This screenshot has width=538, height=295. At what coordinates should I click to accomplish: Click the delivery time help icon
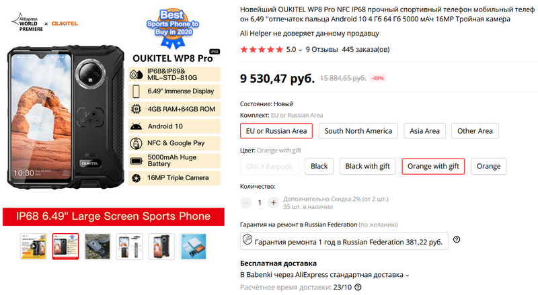pyautogui.click(x=358, y=287)
